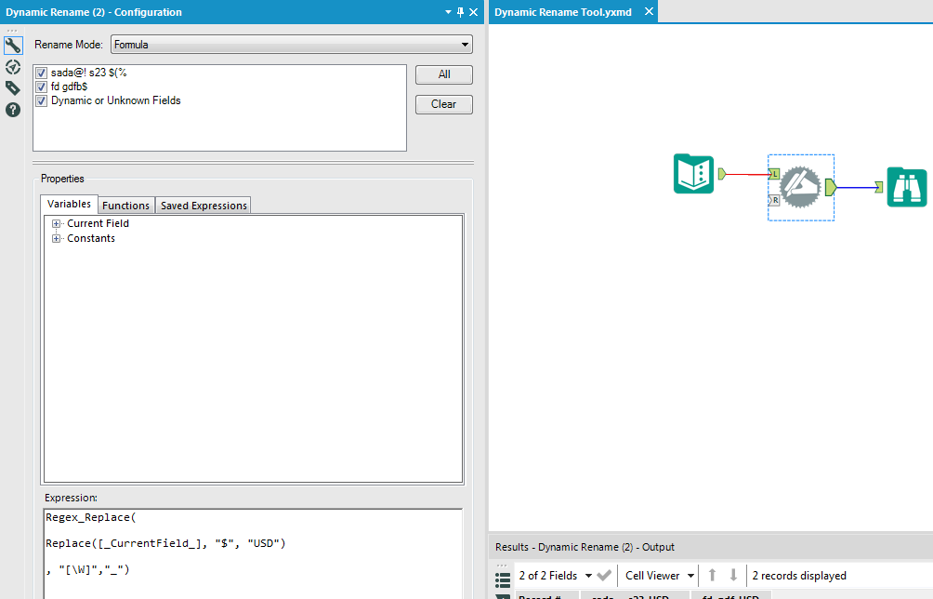
Task: Open the Navigation compass icon in sidebar
Action: point(12,66)
